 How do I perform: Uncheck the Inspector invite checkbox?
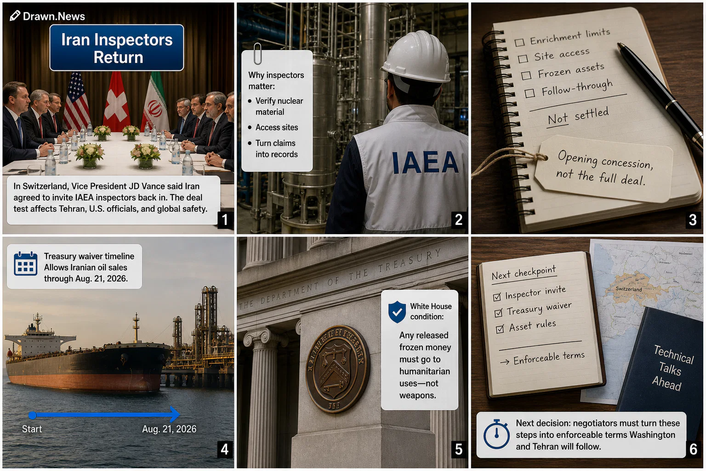(x=497, y=297)
